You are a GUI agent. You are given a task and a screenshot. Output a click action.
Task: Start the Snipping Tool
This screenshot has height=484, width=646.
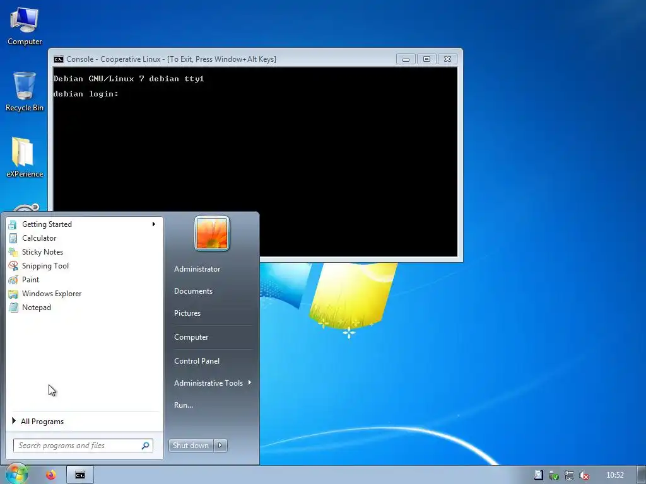pos(85,266)
